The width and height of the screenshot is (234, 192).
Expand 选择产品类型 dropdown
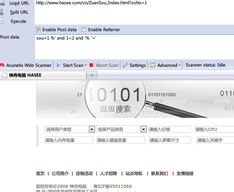pos(143,129)
